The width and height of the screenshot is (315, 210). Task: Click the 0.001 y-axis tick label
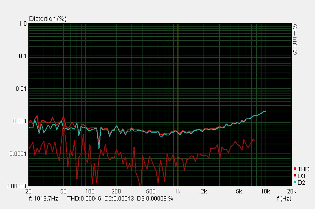pos(20,121)
